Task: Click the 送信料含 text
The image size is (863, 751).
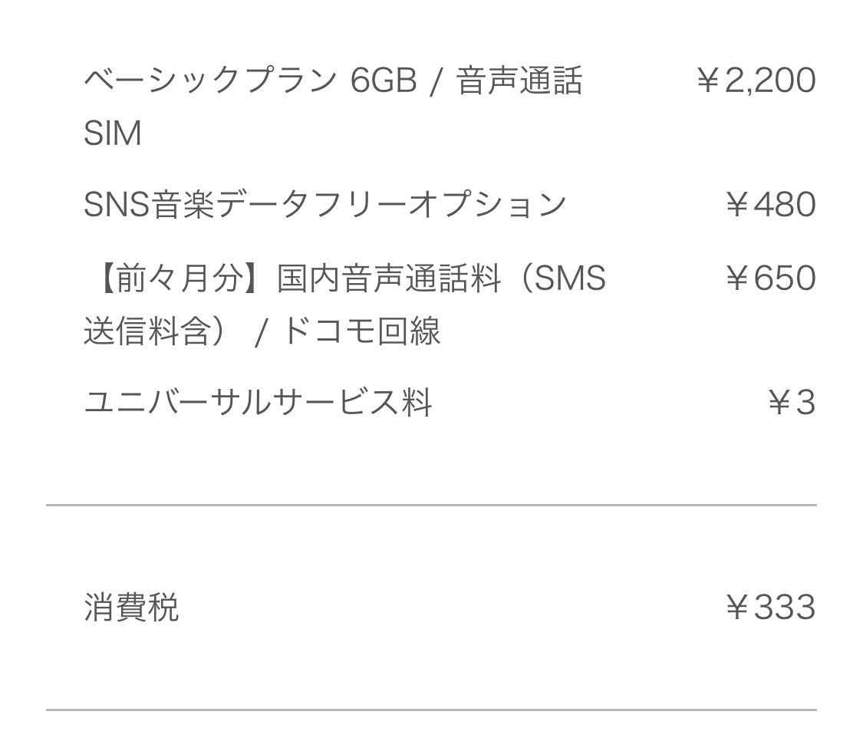Action: click(147, 331)
